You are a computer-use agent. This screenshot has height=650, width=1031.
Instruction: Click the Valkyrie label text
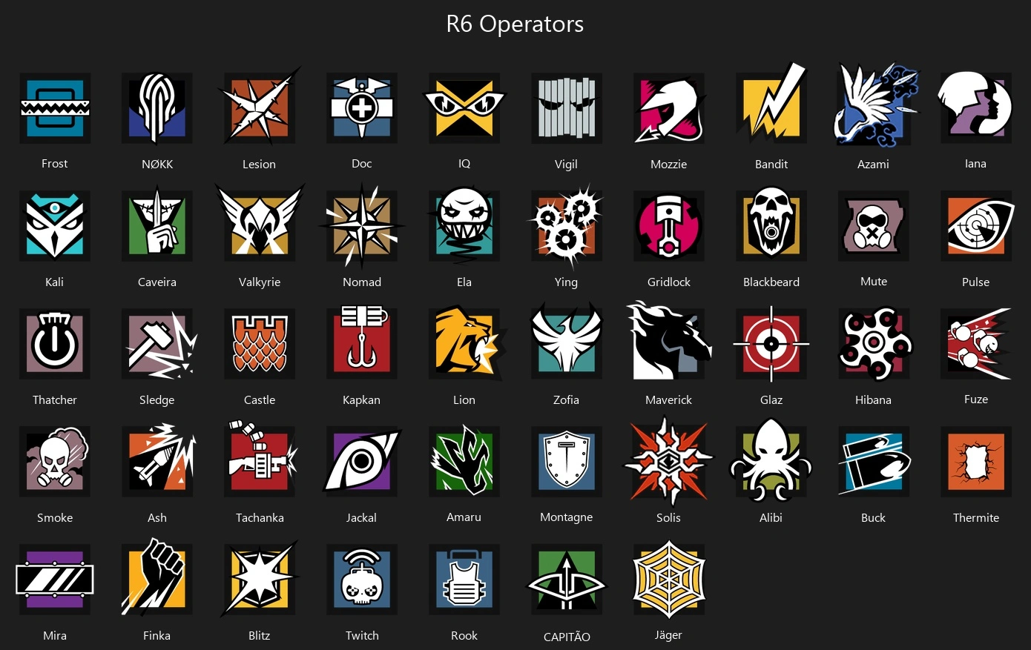[260, 282]
